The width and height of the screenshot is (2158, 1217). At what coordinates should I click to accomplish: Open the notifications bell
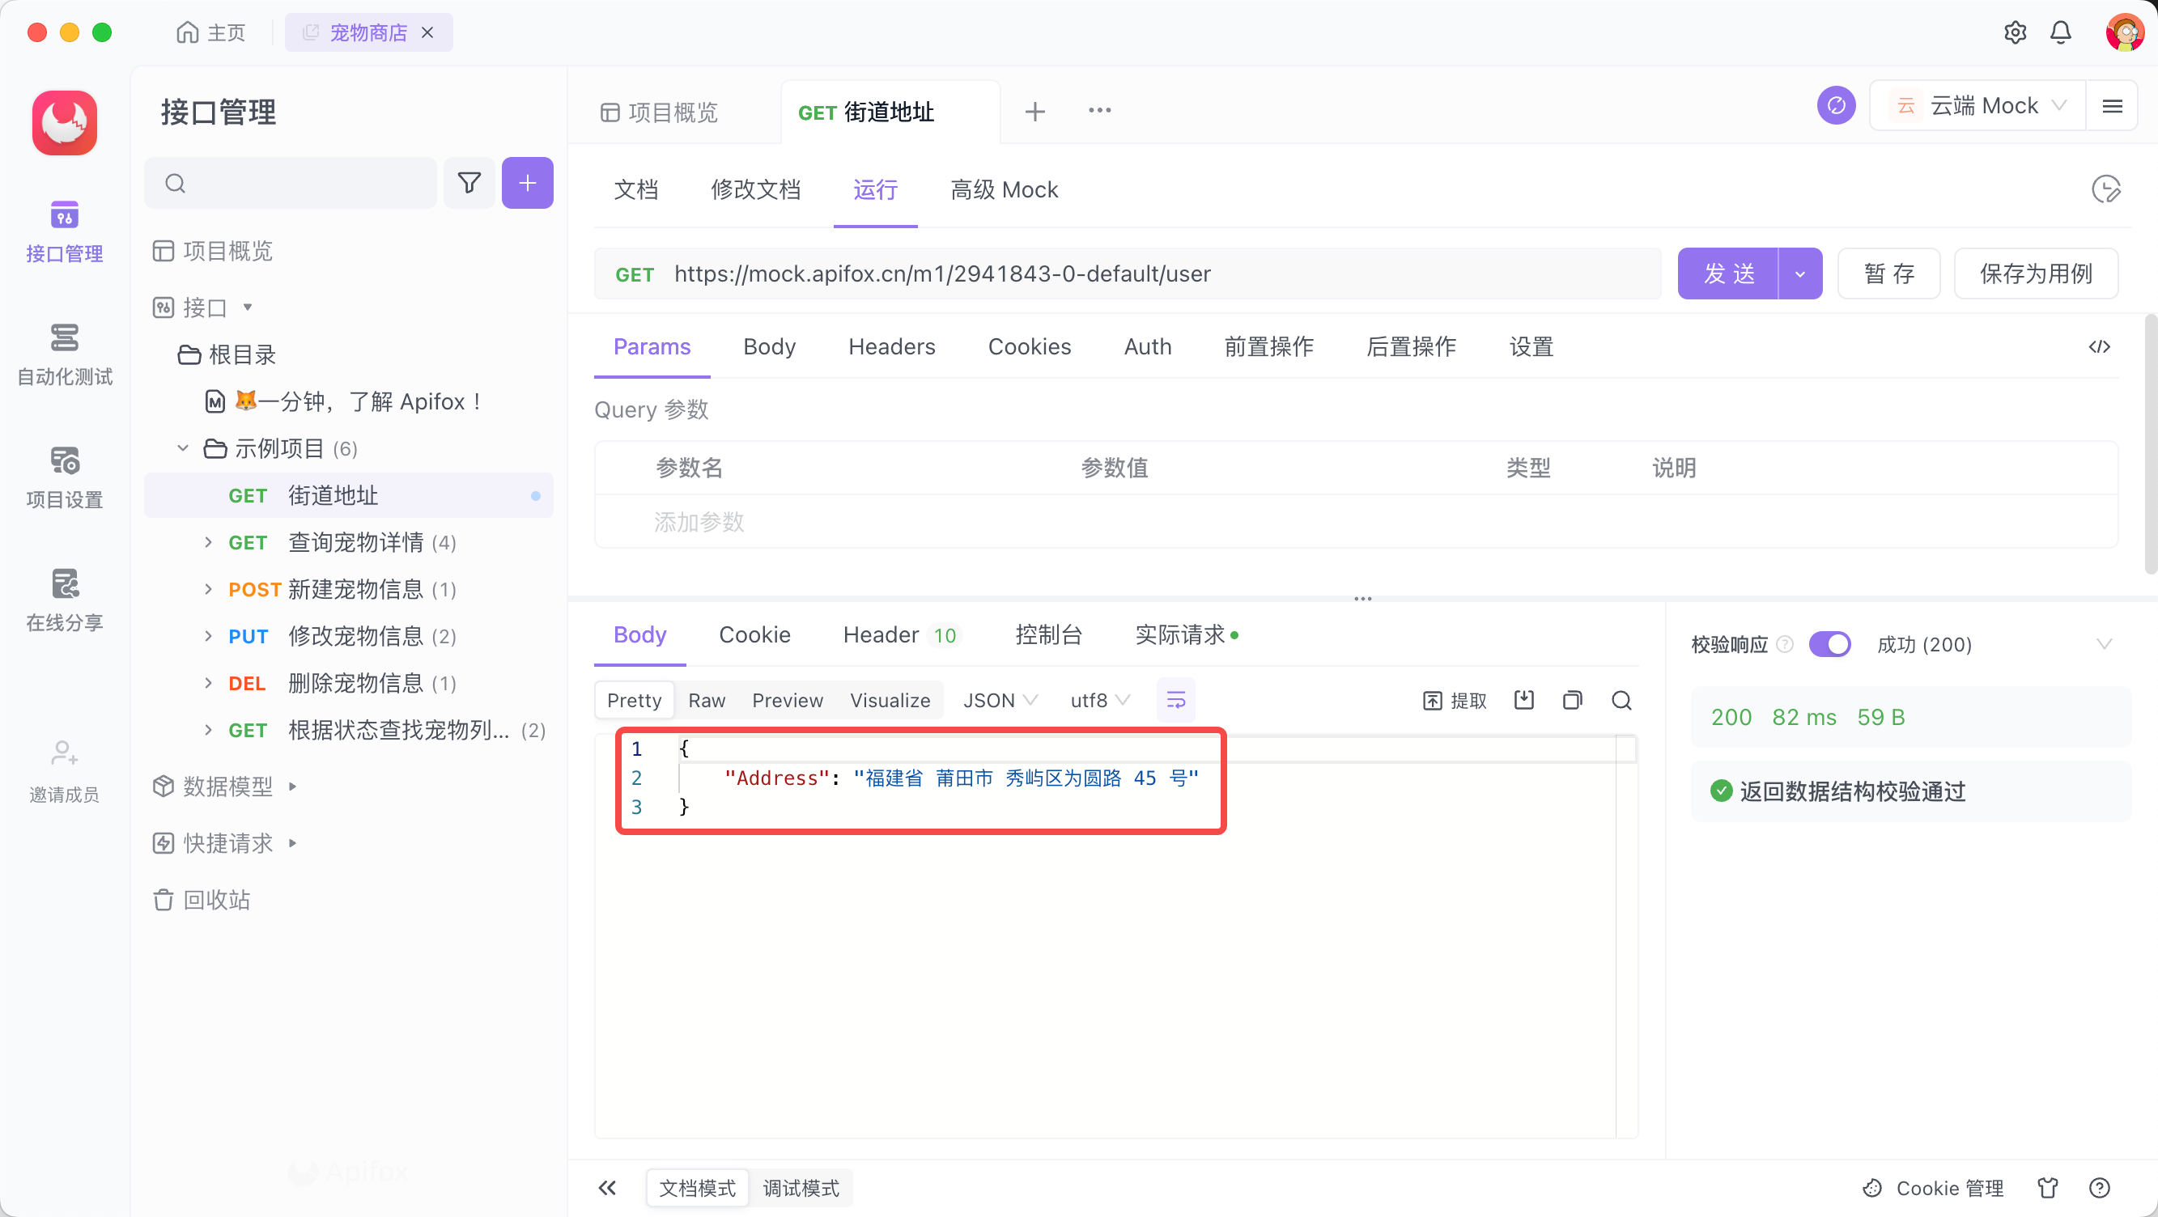(2060, 32)
